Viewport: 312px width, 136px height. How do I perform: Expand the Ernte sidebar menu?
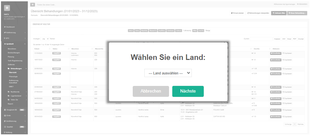14,115
